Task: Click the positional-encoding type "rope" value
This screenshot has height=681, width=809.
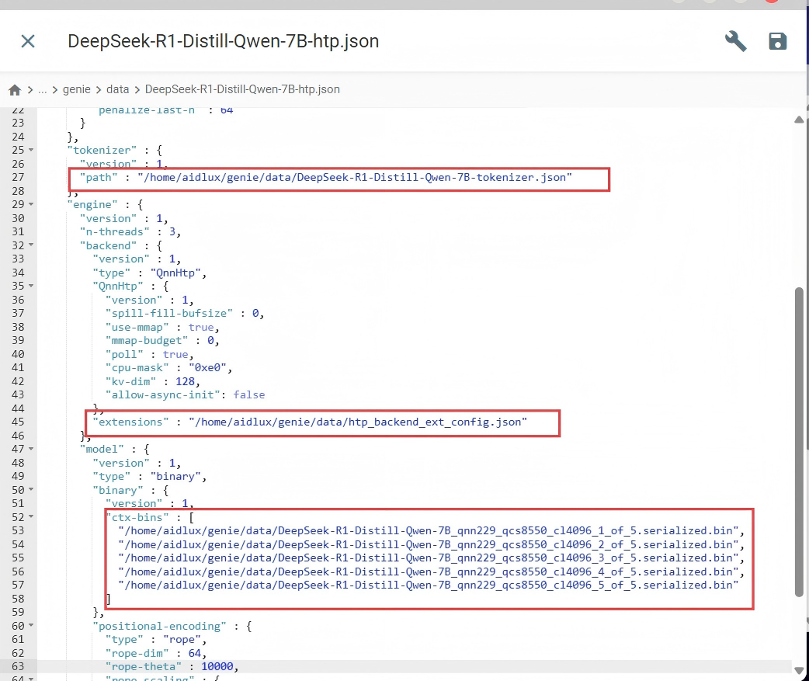Action: tap(182, 639)
